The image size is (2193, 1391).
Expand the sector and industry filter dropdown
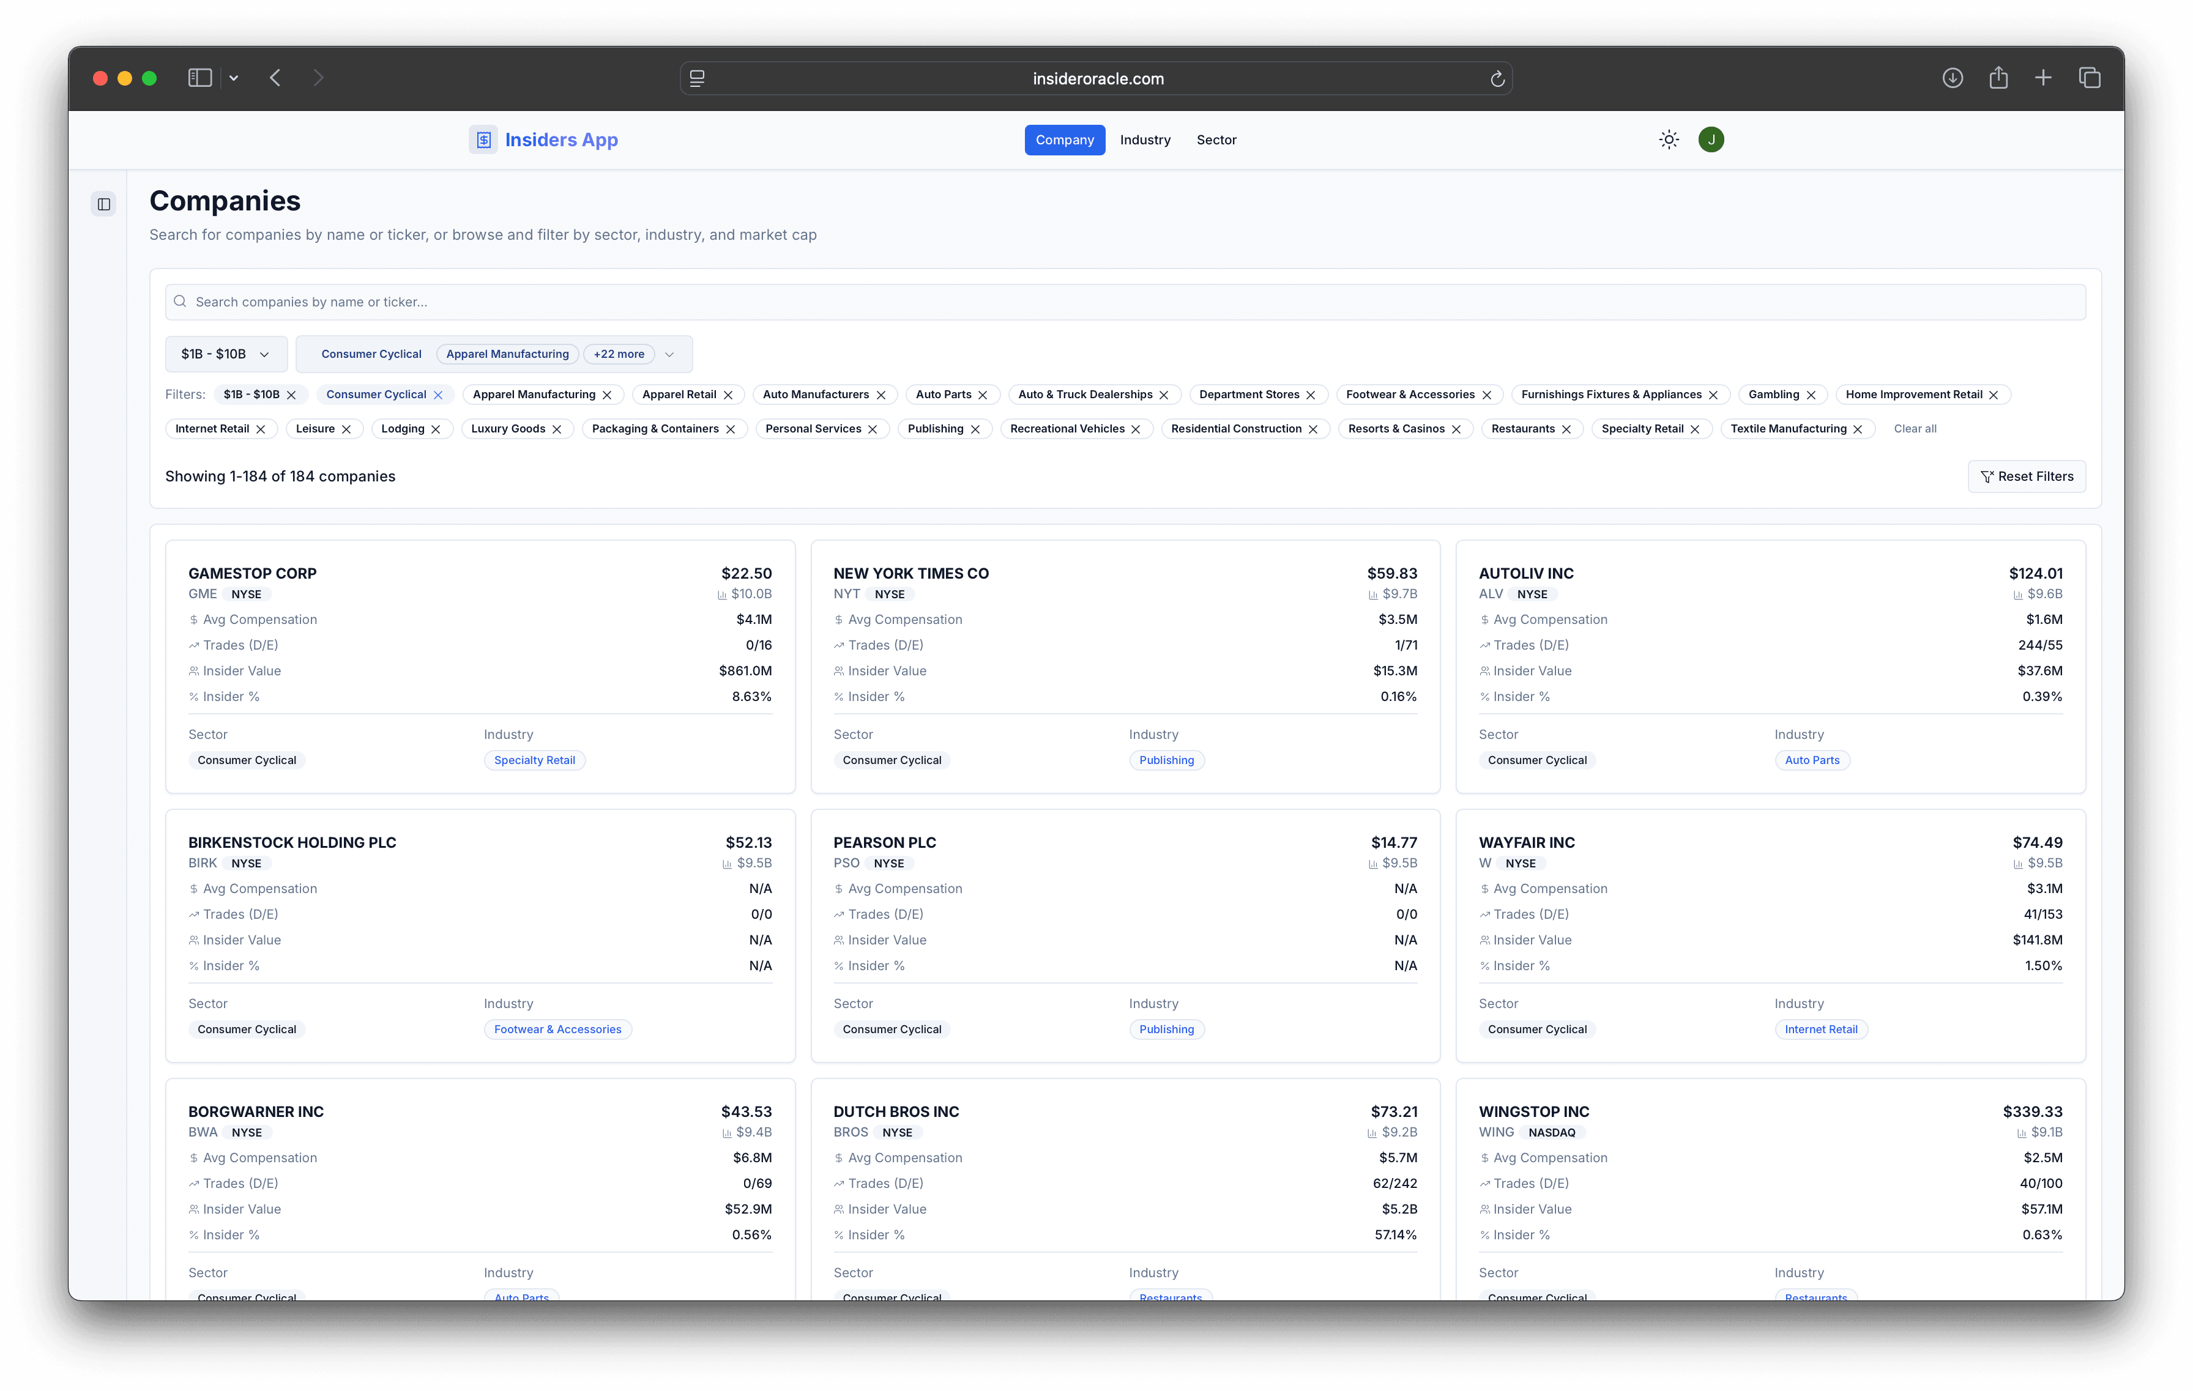point(669,354)
